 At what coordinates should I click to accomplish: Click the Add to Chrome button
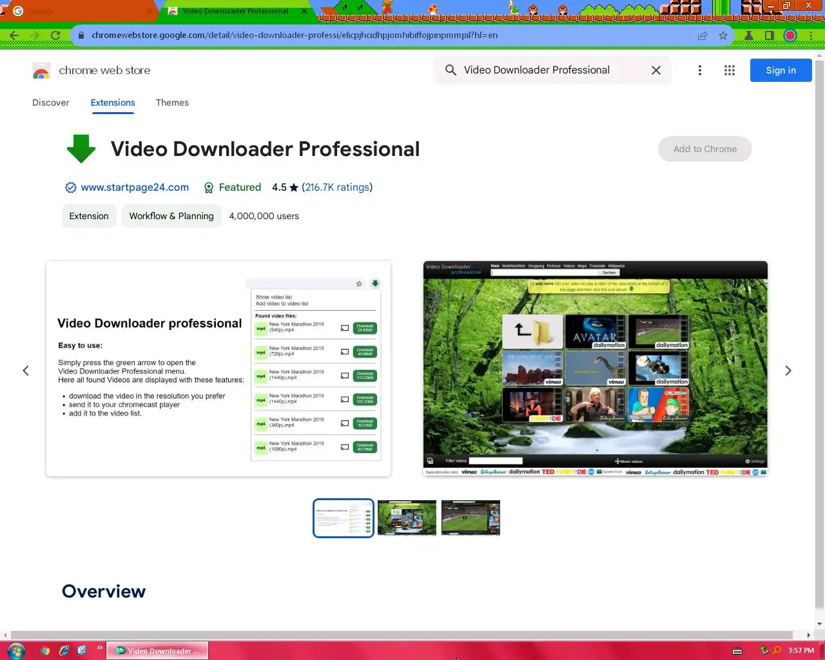click(x=704, y=149)
